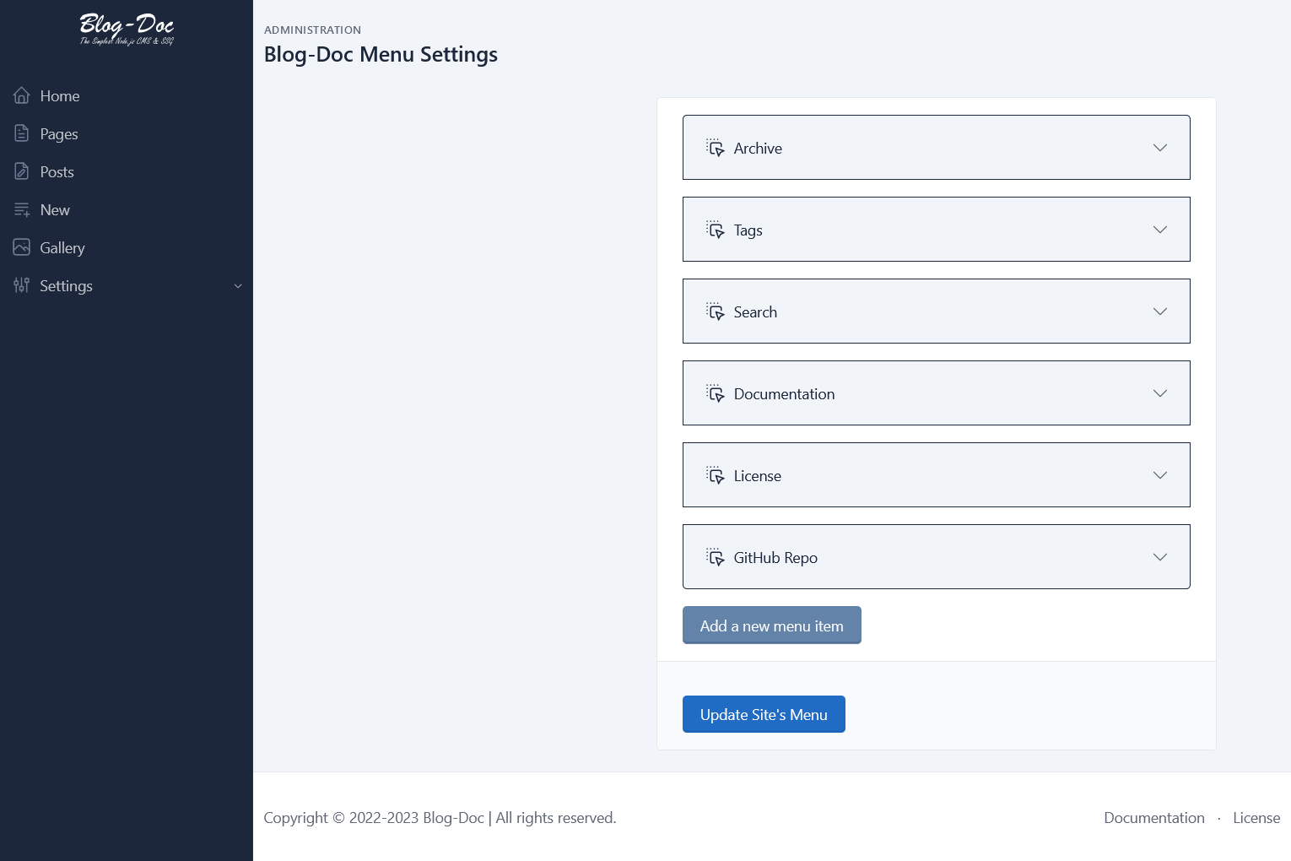Open Settings in the sidebar
The width and height of the screenshot is (1291, 861).
pyautogui.click(x=127, y=285)
